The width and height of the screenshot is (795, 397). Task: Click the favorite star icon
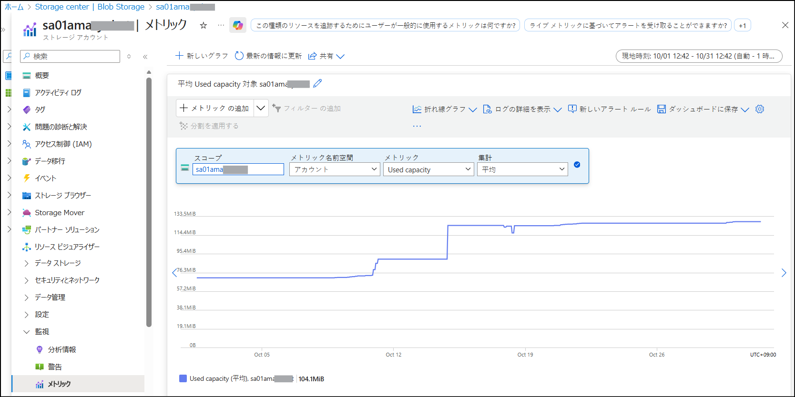tap(204, 26)
